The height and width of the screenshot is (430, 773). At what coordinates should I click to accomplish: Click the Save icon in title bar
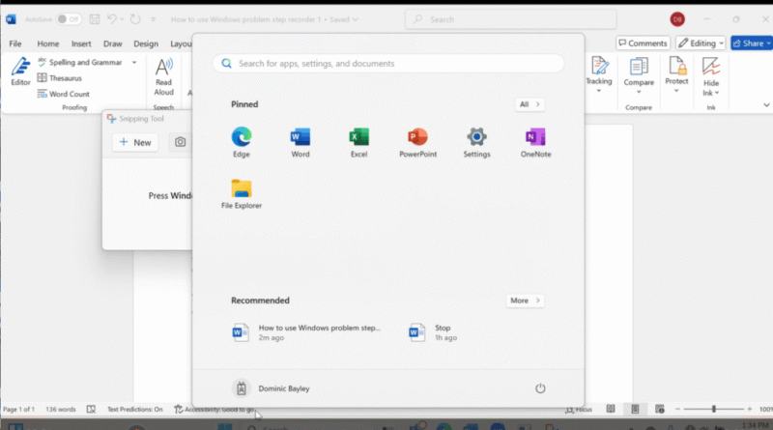click(x=95, y=19)
